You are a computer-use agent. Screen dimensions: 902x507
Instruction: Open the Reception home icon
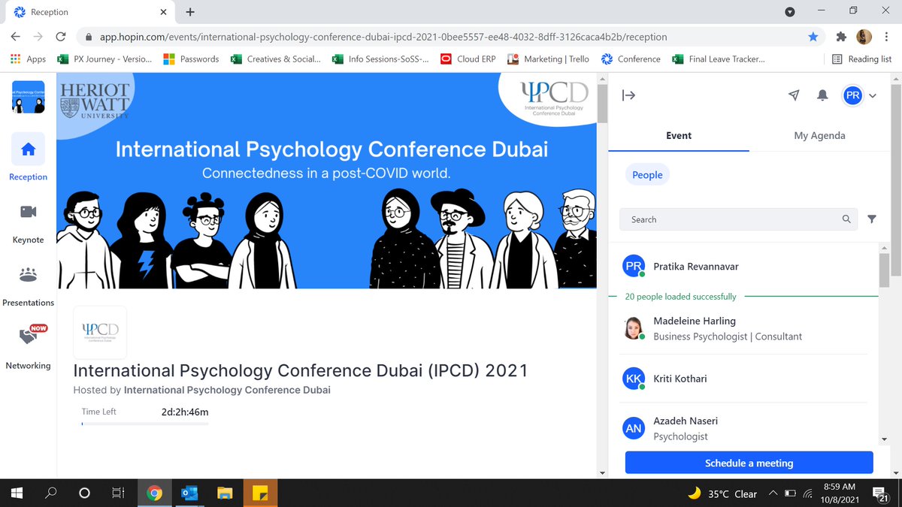click(x=28, y=149)
